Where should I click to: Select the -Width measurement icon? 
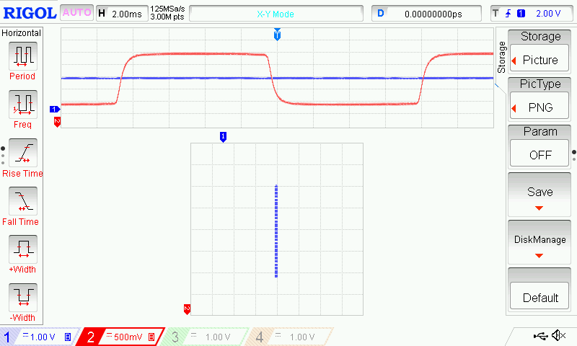pos(23,297)
